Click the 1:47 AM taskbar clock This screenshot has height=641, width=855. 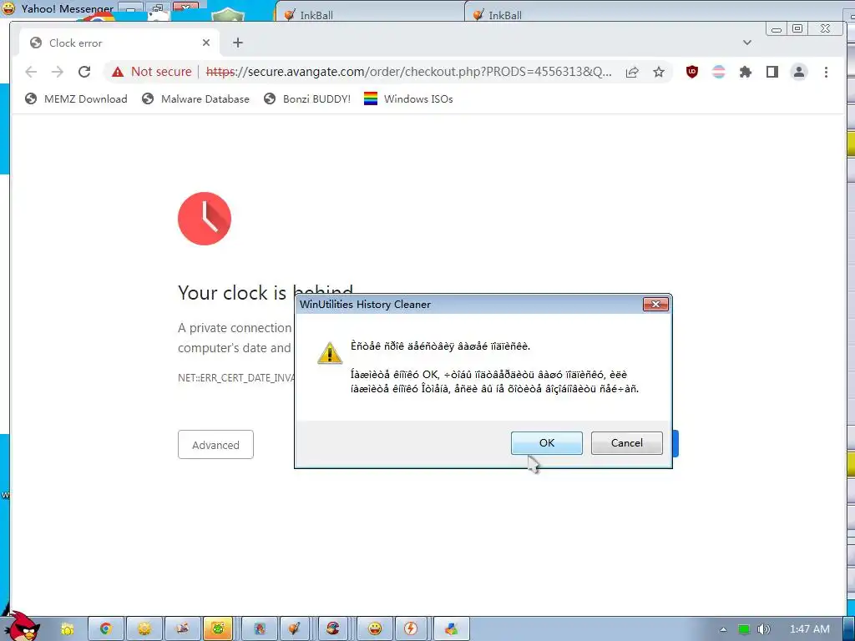click(x=809, y=629)
